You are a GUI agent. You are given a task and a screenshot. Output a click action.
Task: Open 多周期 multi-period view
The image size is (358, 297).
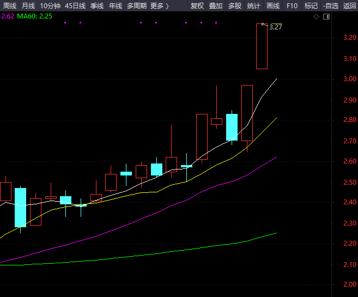point(137,5)
